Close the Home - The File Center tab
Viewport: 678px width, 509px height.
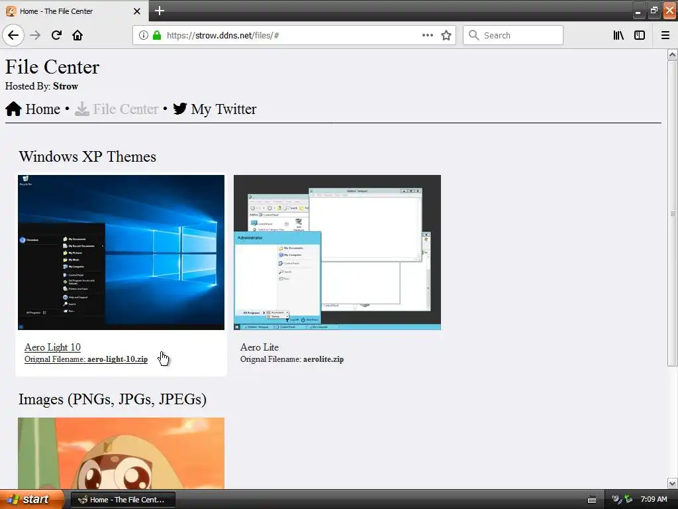[136, 11]
